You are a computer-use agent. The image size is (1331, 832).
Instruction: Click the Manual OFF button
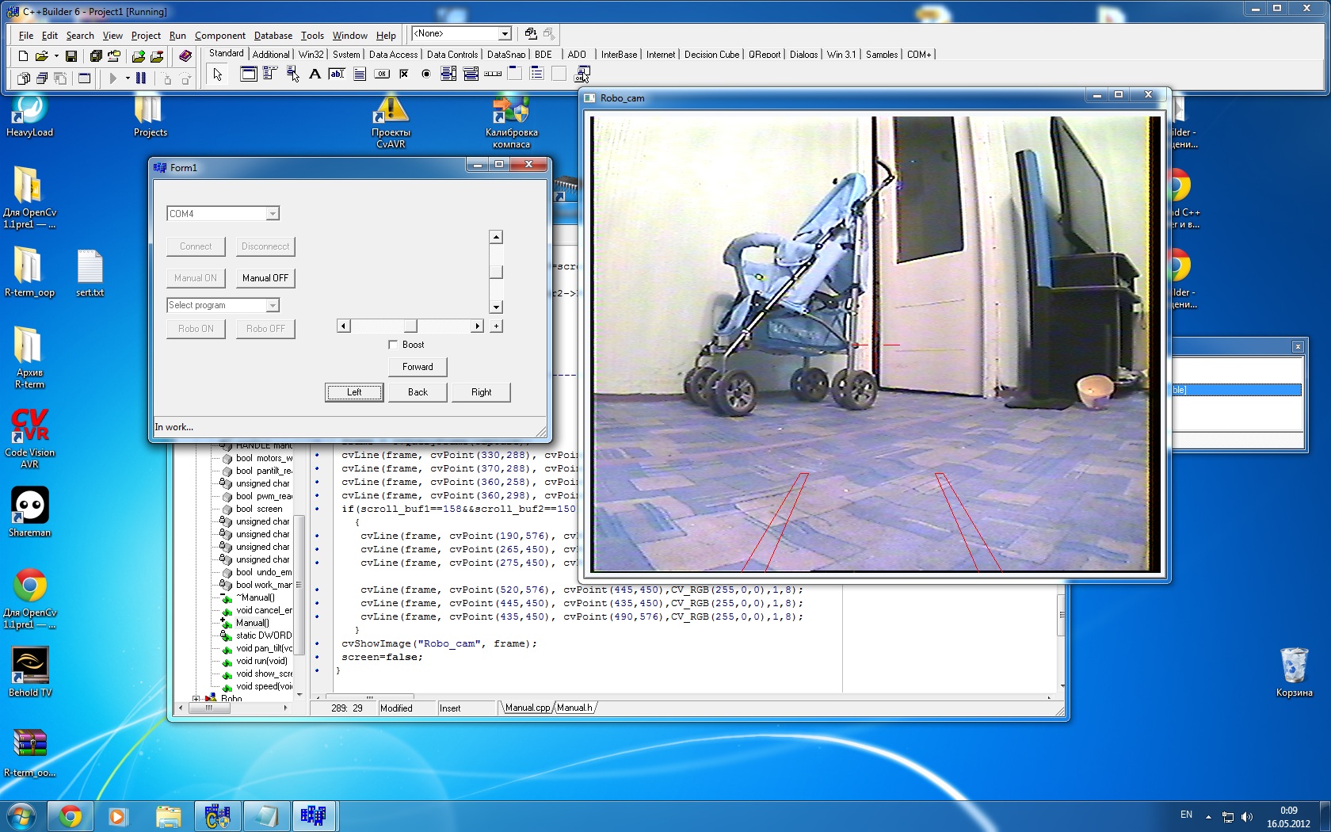click(x=265, y=278)
